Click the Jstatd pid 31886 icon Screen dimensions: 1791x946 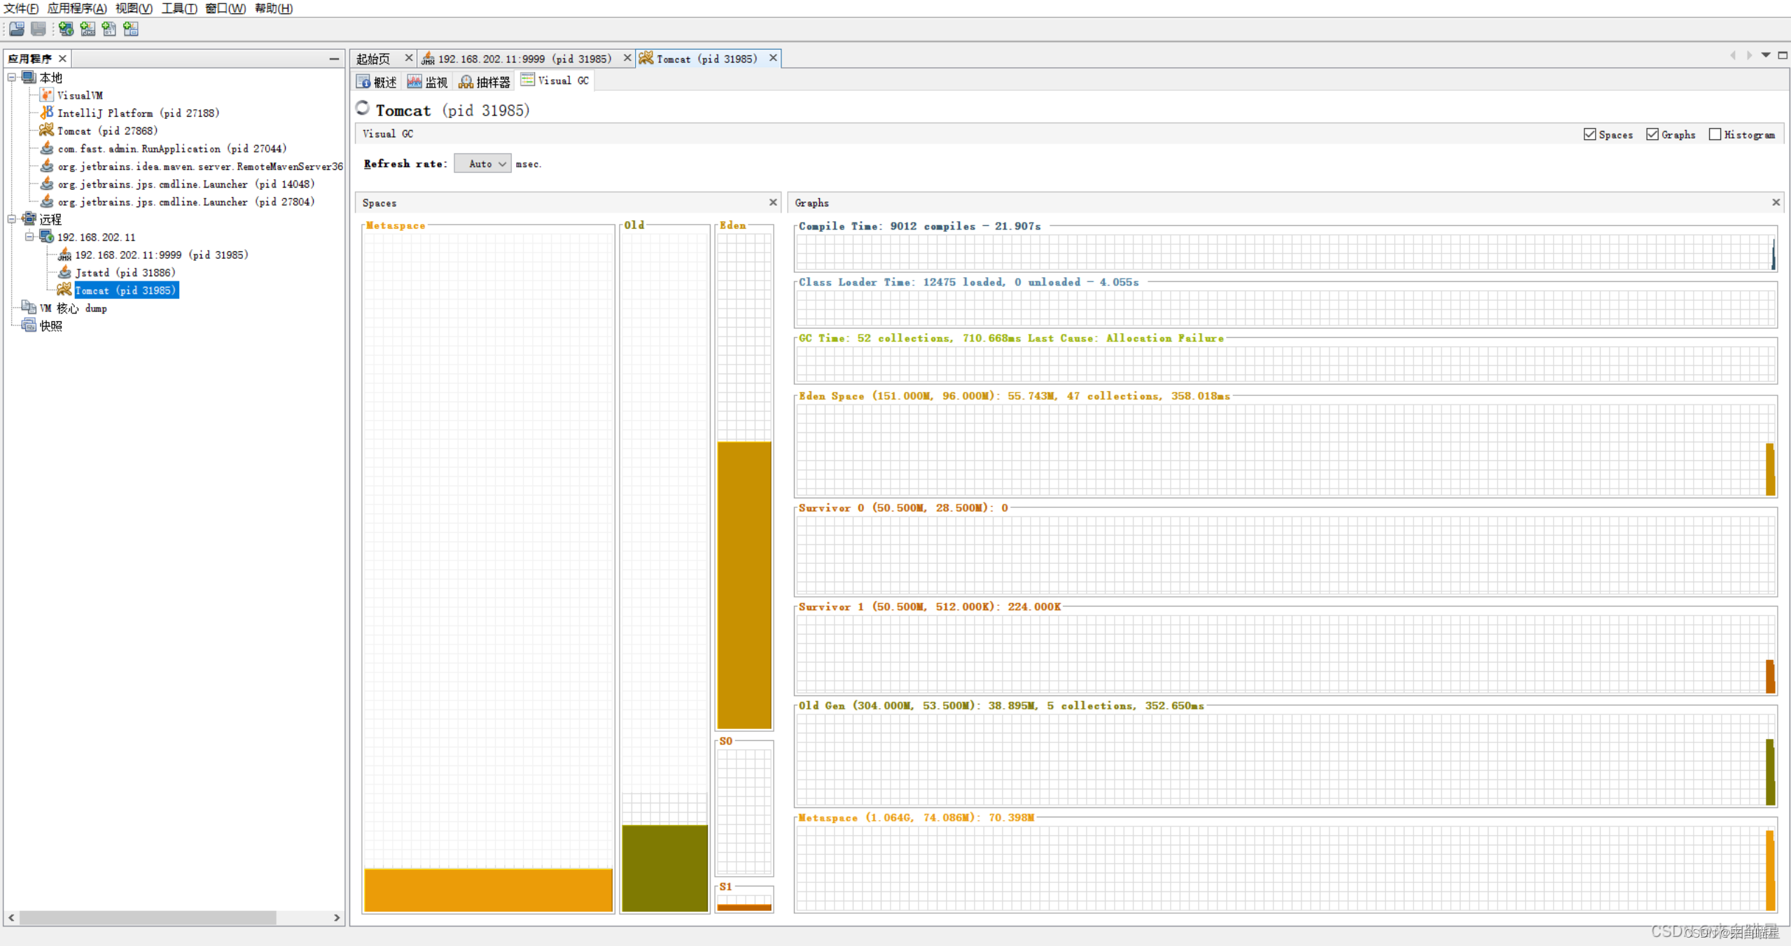[64, 272]
